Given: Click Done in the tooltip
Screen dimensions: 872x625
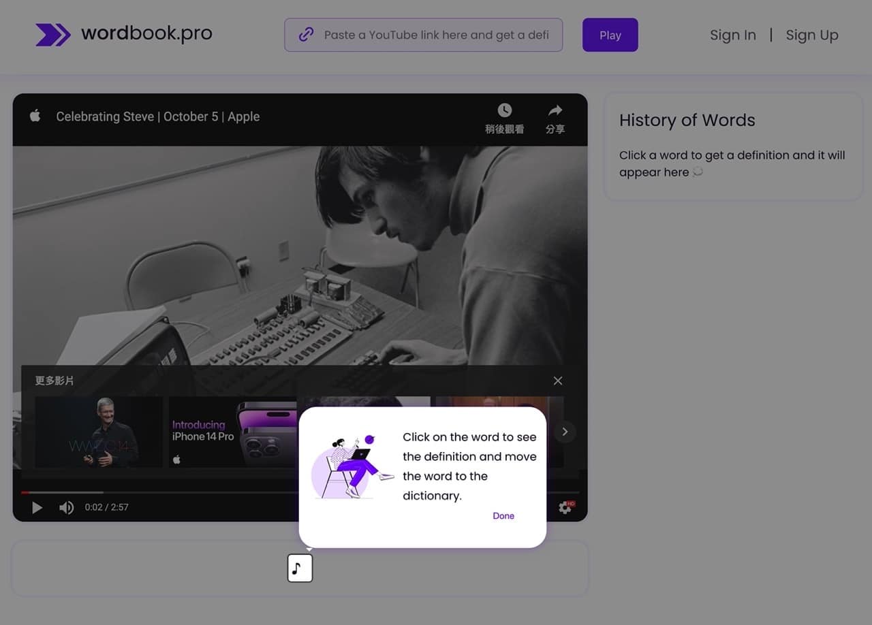Looking at the screenshot, I should [x=503, y=516].
